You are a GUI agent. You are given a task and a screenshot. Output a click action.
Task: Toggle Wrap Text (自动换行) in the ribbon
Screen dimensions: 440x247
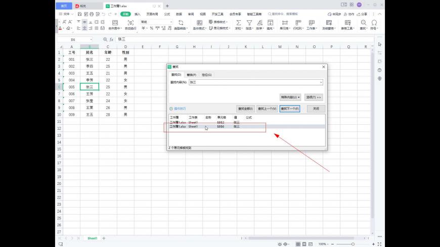[x=130, y=23]
